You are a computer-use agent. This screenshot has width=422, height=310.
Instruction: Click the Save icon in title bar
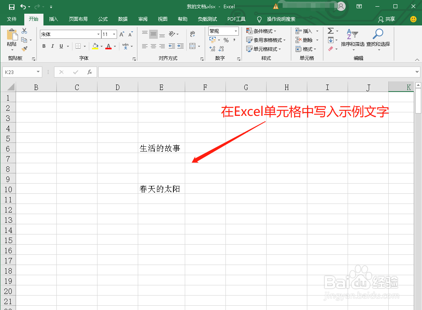tap(12, 7)
